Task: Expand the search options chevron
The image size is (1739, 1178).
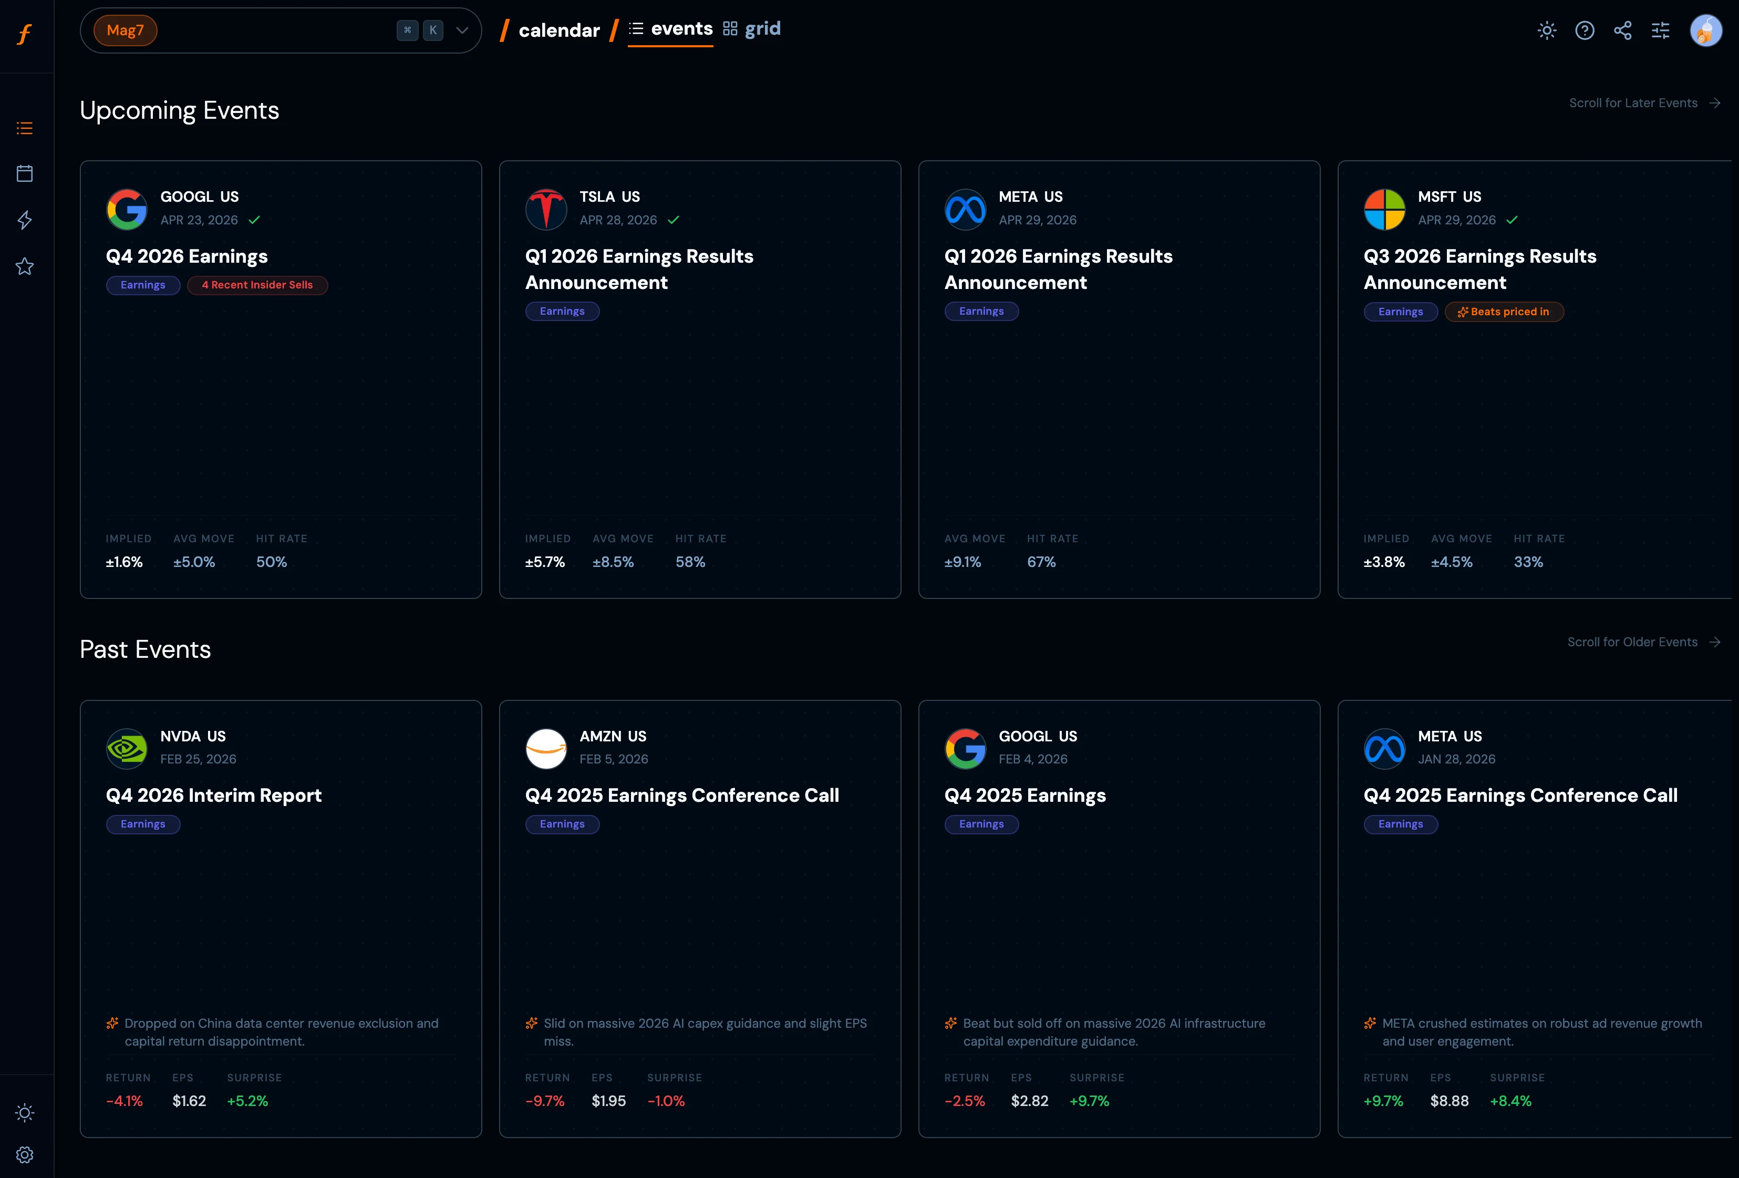Action: (x=462, y=30)
